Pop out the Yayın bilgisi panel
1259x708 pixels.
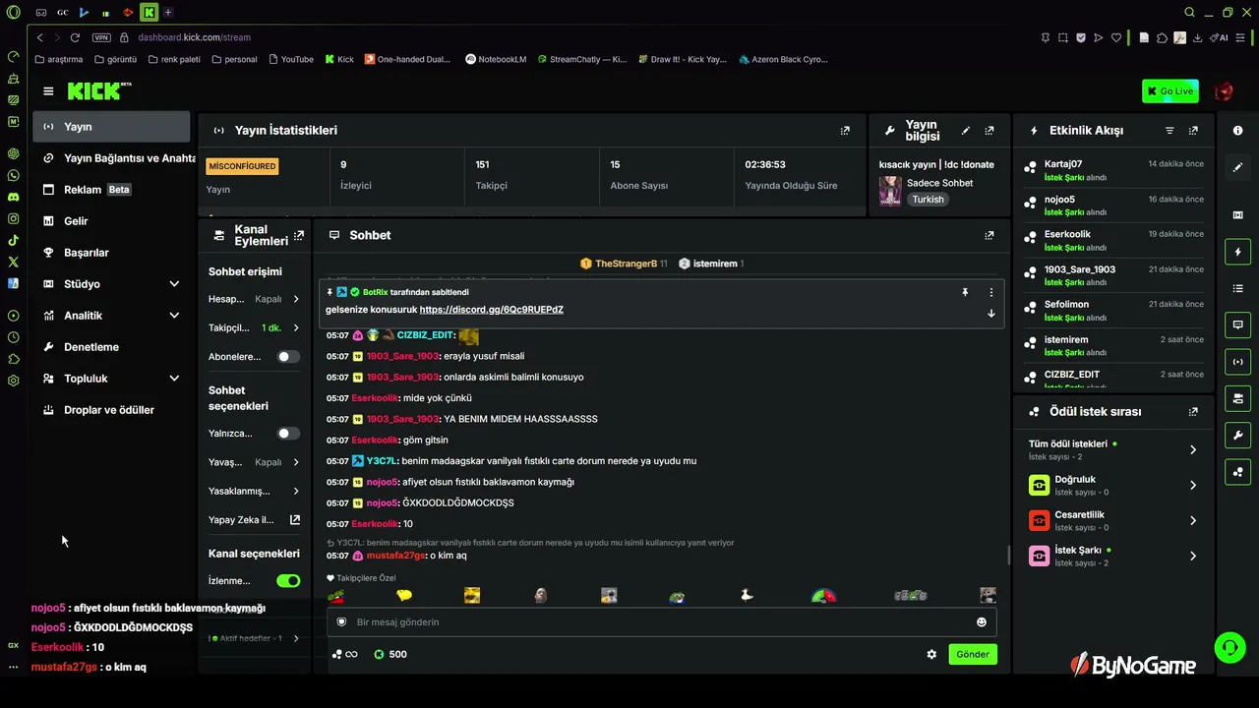(x=989, y=130)
